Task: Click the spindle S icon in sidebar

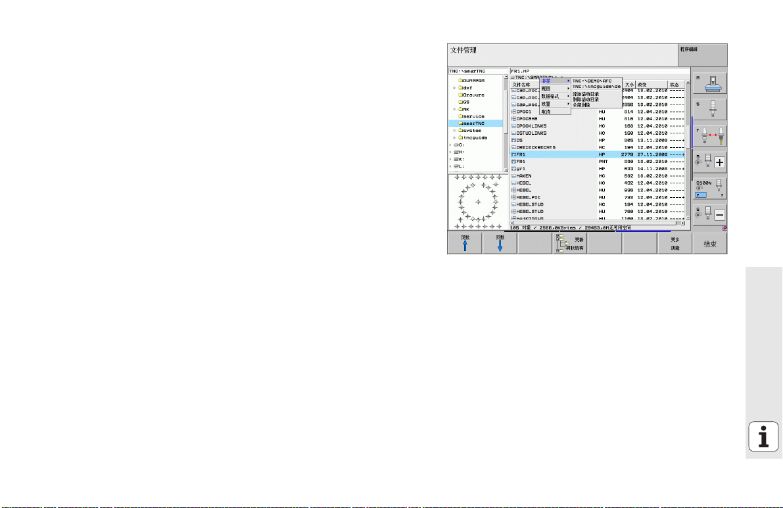Action: (x=710, y=107)
